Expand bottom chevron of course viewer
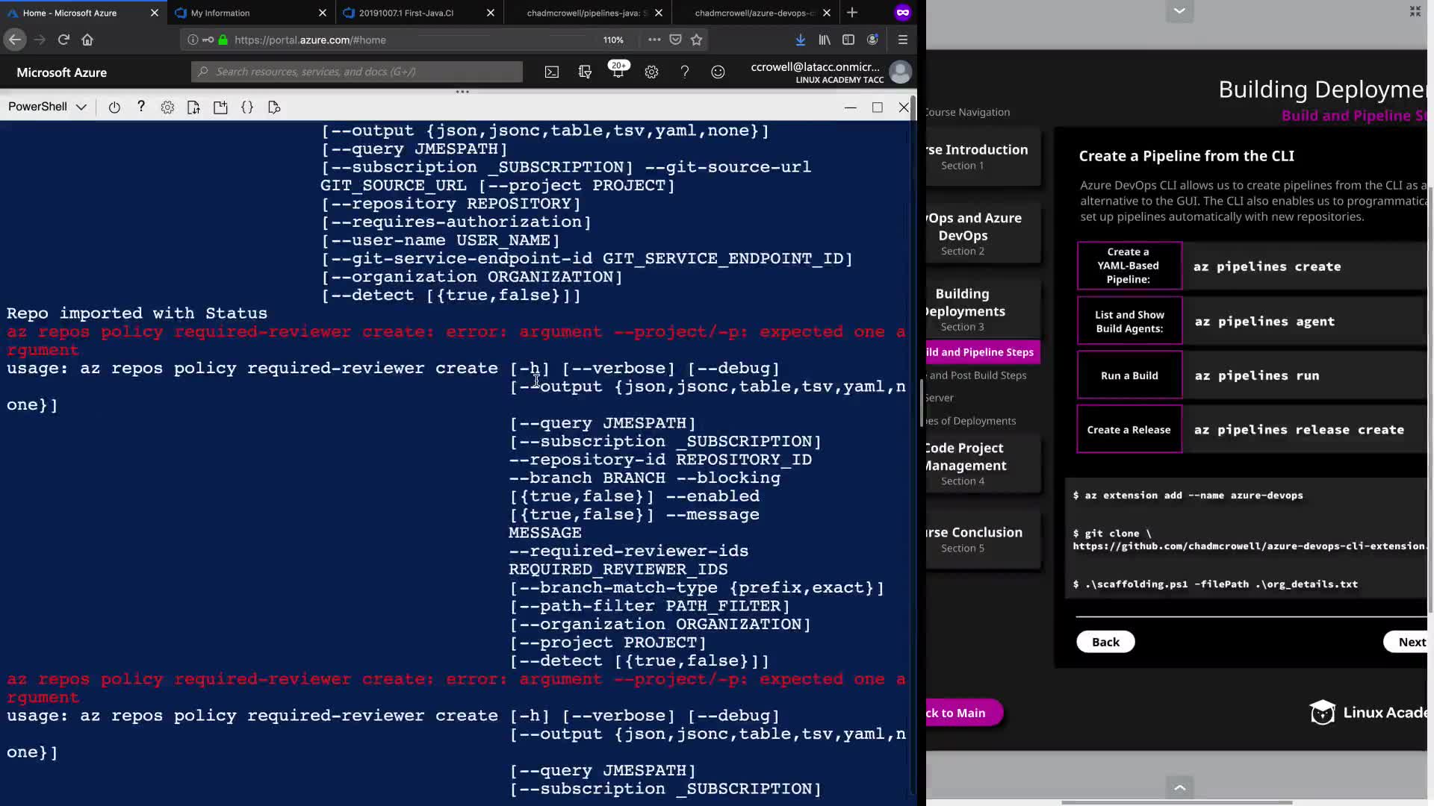 point(1179,787)
